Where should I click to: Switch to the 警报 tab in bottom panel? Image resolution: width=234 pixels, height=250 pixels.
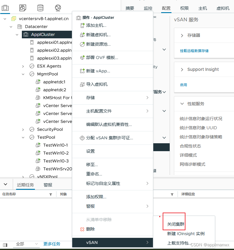(48, 185)
